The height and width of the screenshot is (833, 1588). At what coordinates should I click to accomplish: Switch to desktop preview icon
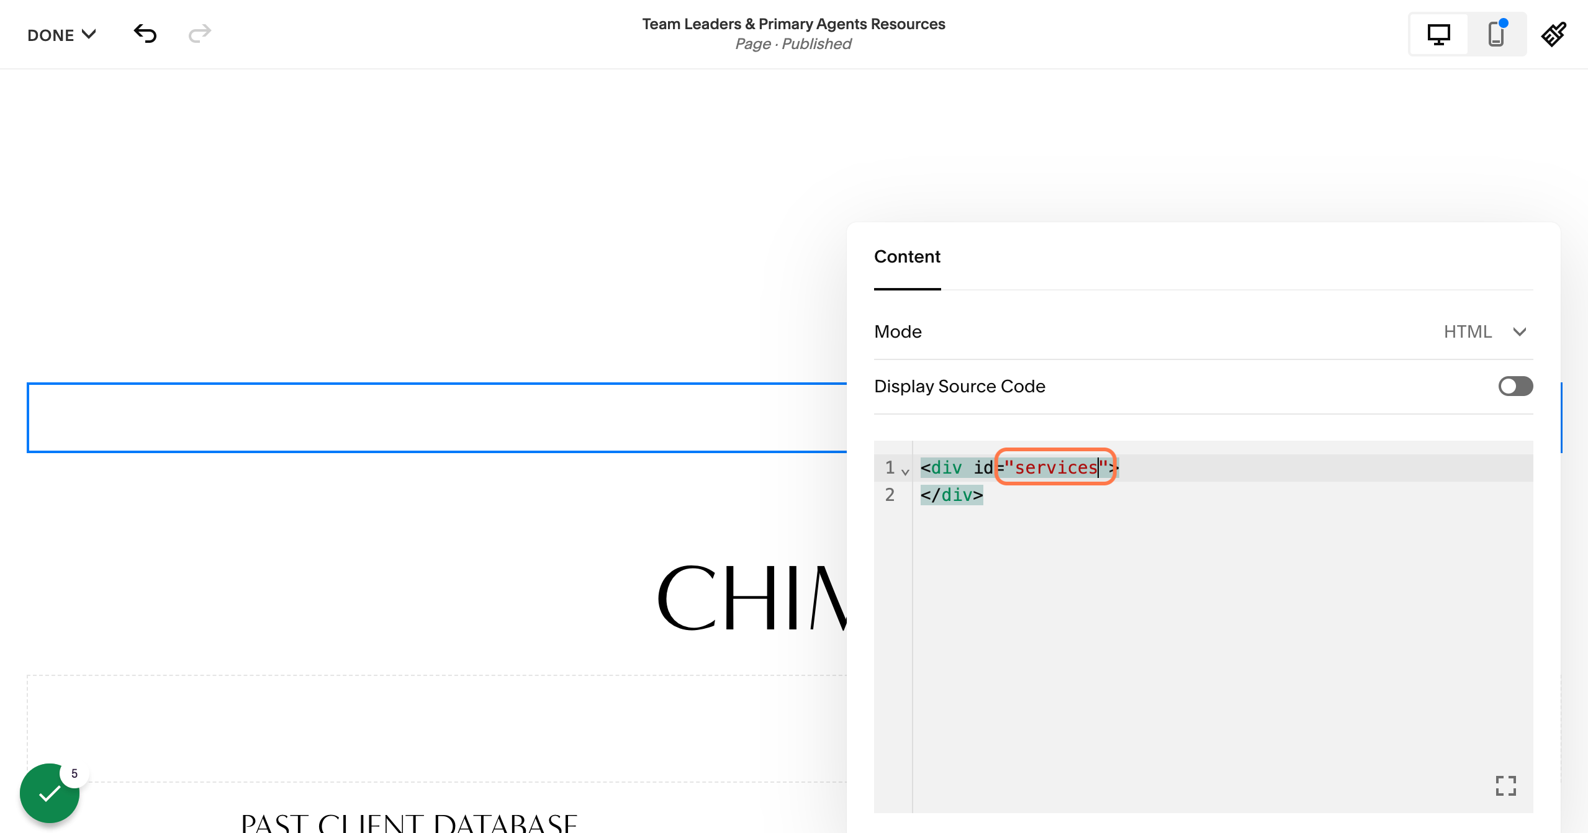pyautogui.click(x=1438, y=34)
